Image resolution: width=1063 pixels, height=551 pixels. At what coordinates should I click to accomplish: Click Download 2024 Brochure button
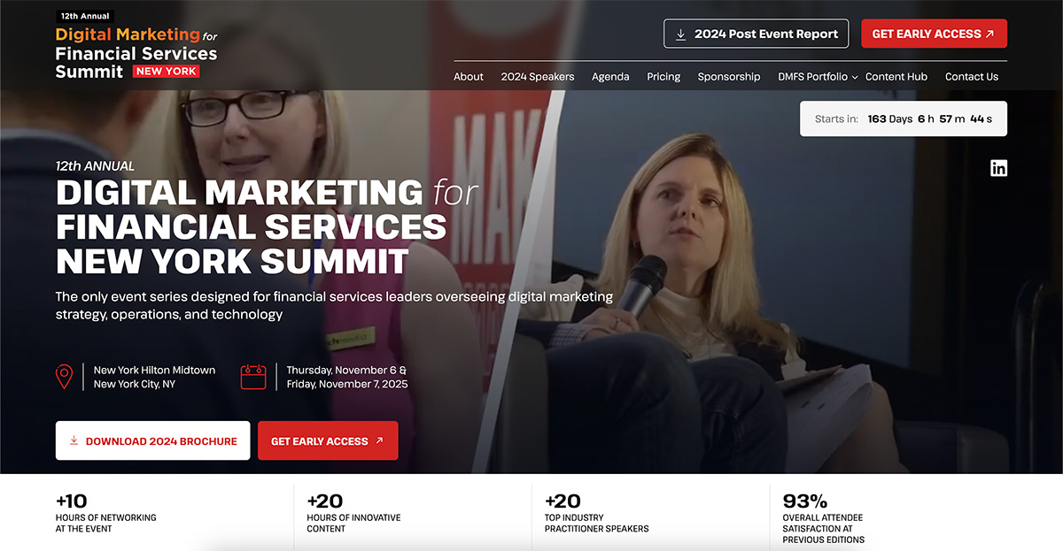point(152,440)
